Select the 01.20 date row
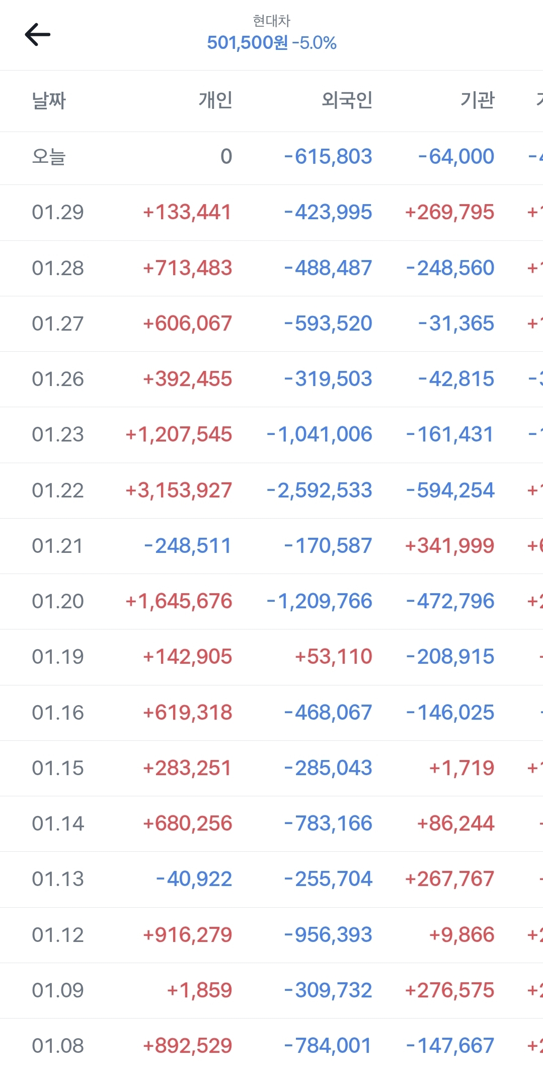543x1072 pixels. (x=58, y=601)
